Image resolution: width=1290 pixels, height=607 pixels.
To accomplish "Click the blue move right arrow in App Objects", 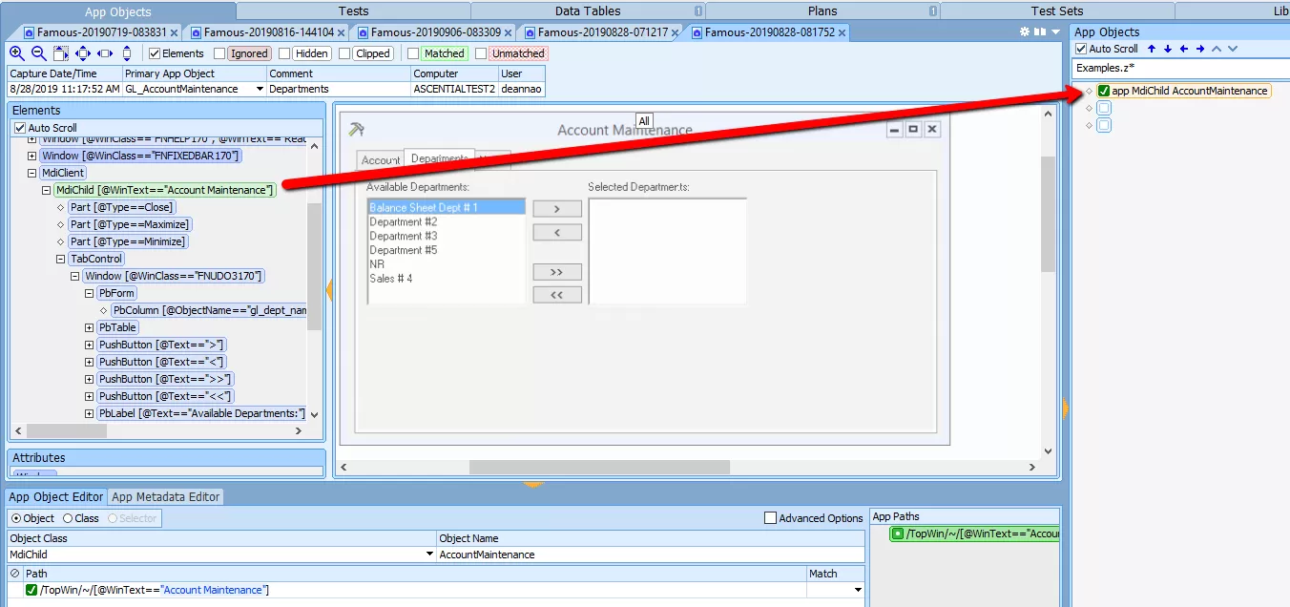I will pyautogui.click(x=1200, y=49).
